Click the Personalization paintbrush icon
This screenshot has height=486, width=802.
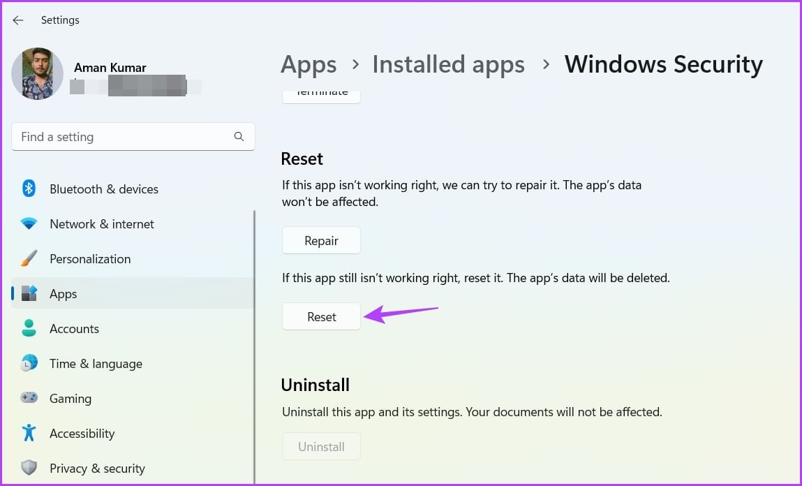29,258
